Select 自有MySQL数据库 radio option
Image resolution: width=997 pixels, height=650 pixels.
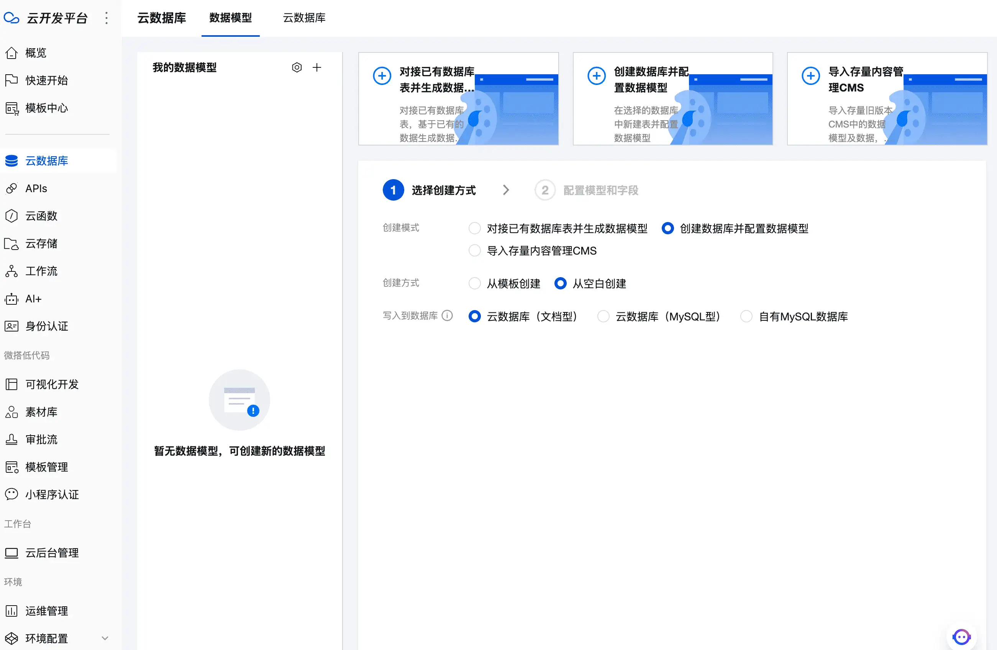pyautogui.click(x=746, y=317)
